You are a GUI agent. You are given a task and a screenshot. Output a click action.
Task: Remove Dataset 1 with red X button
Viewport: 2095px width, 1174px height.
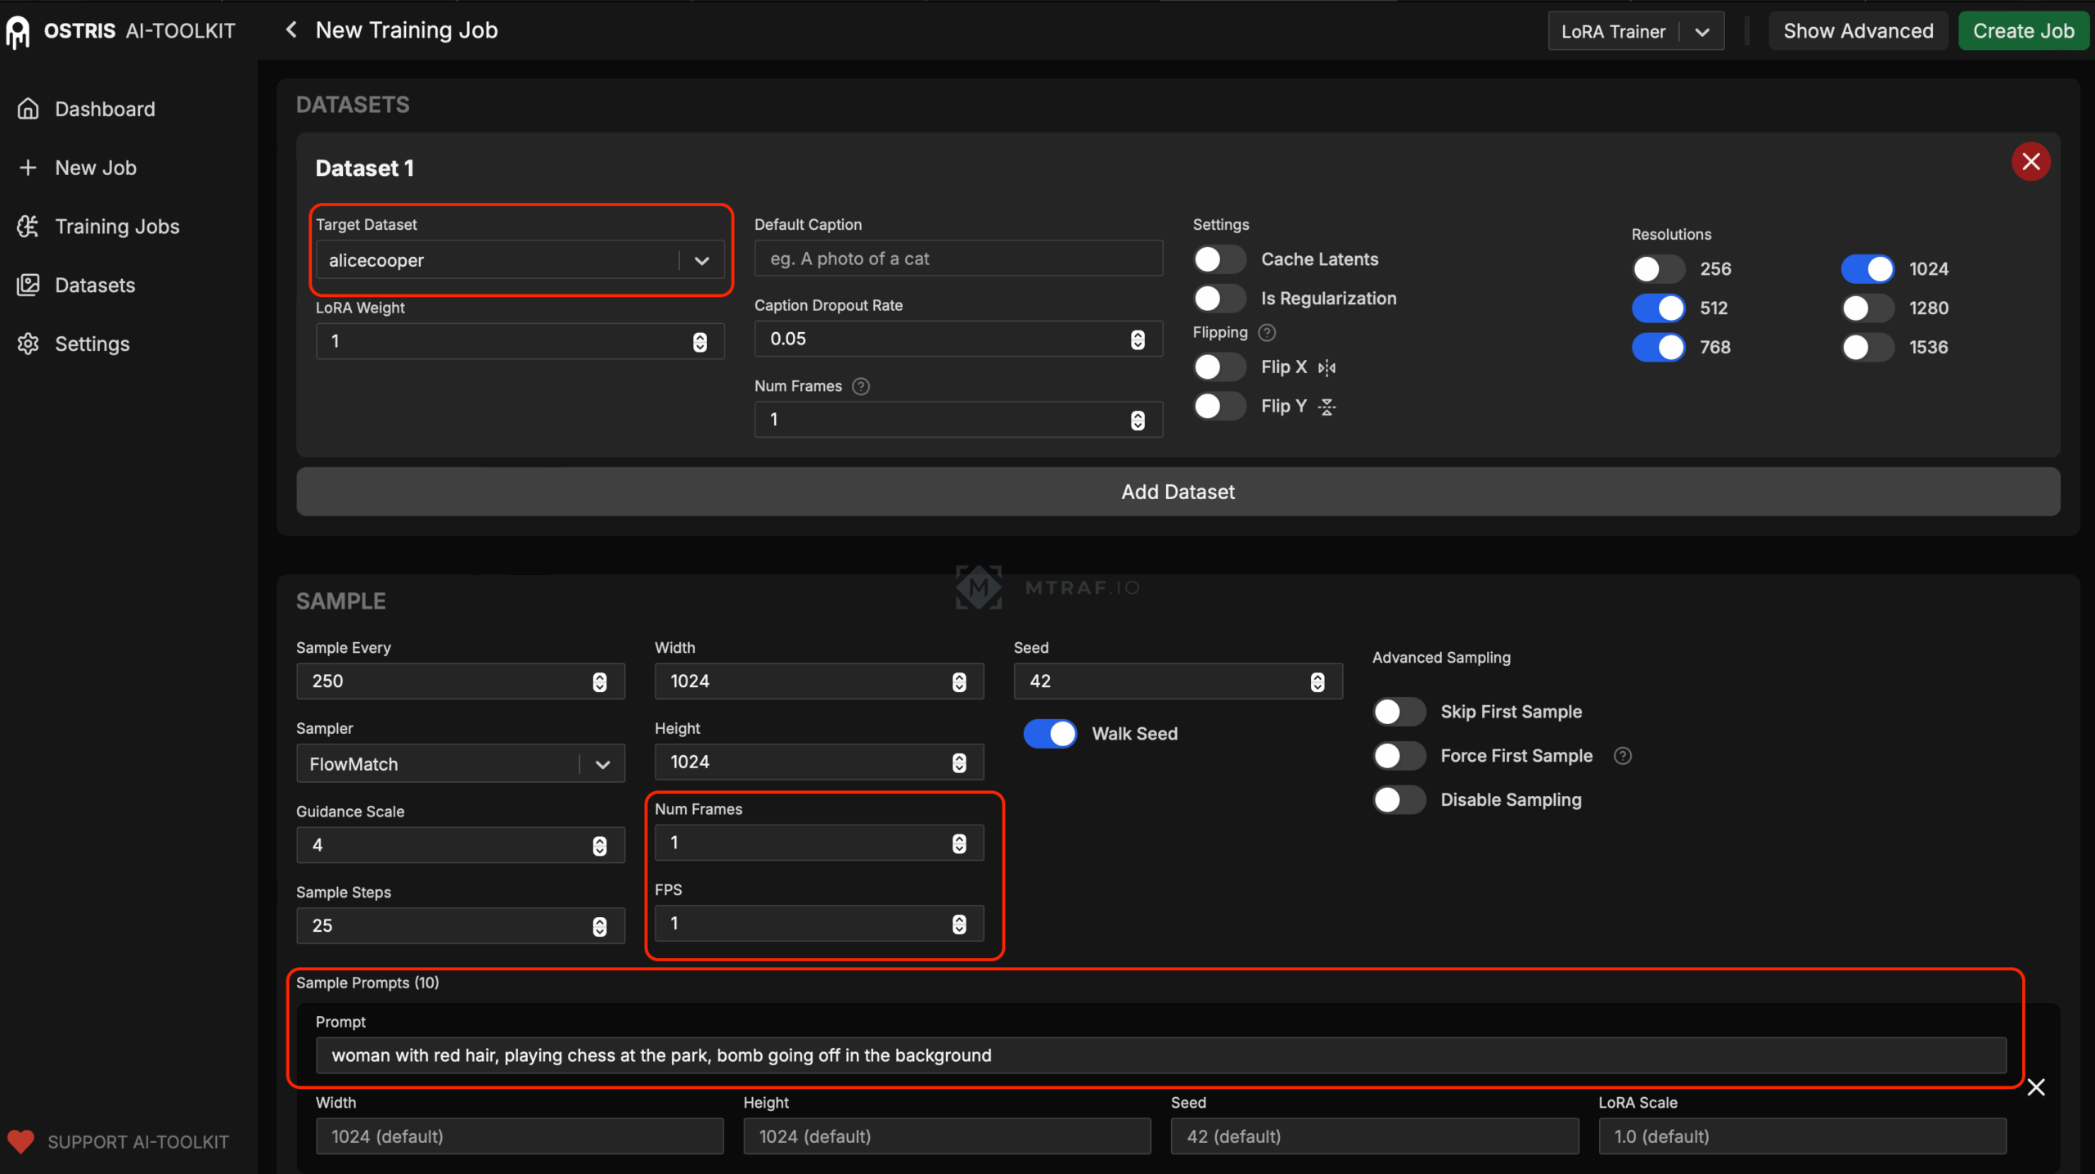(2030, 161)
